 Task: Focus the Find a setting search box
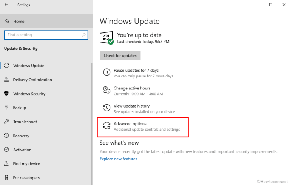click(46, 35)
